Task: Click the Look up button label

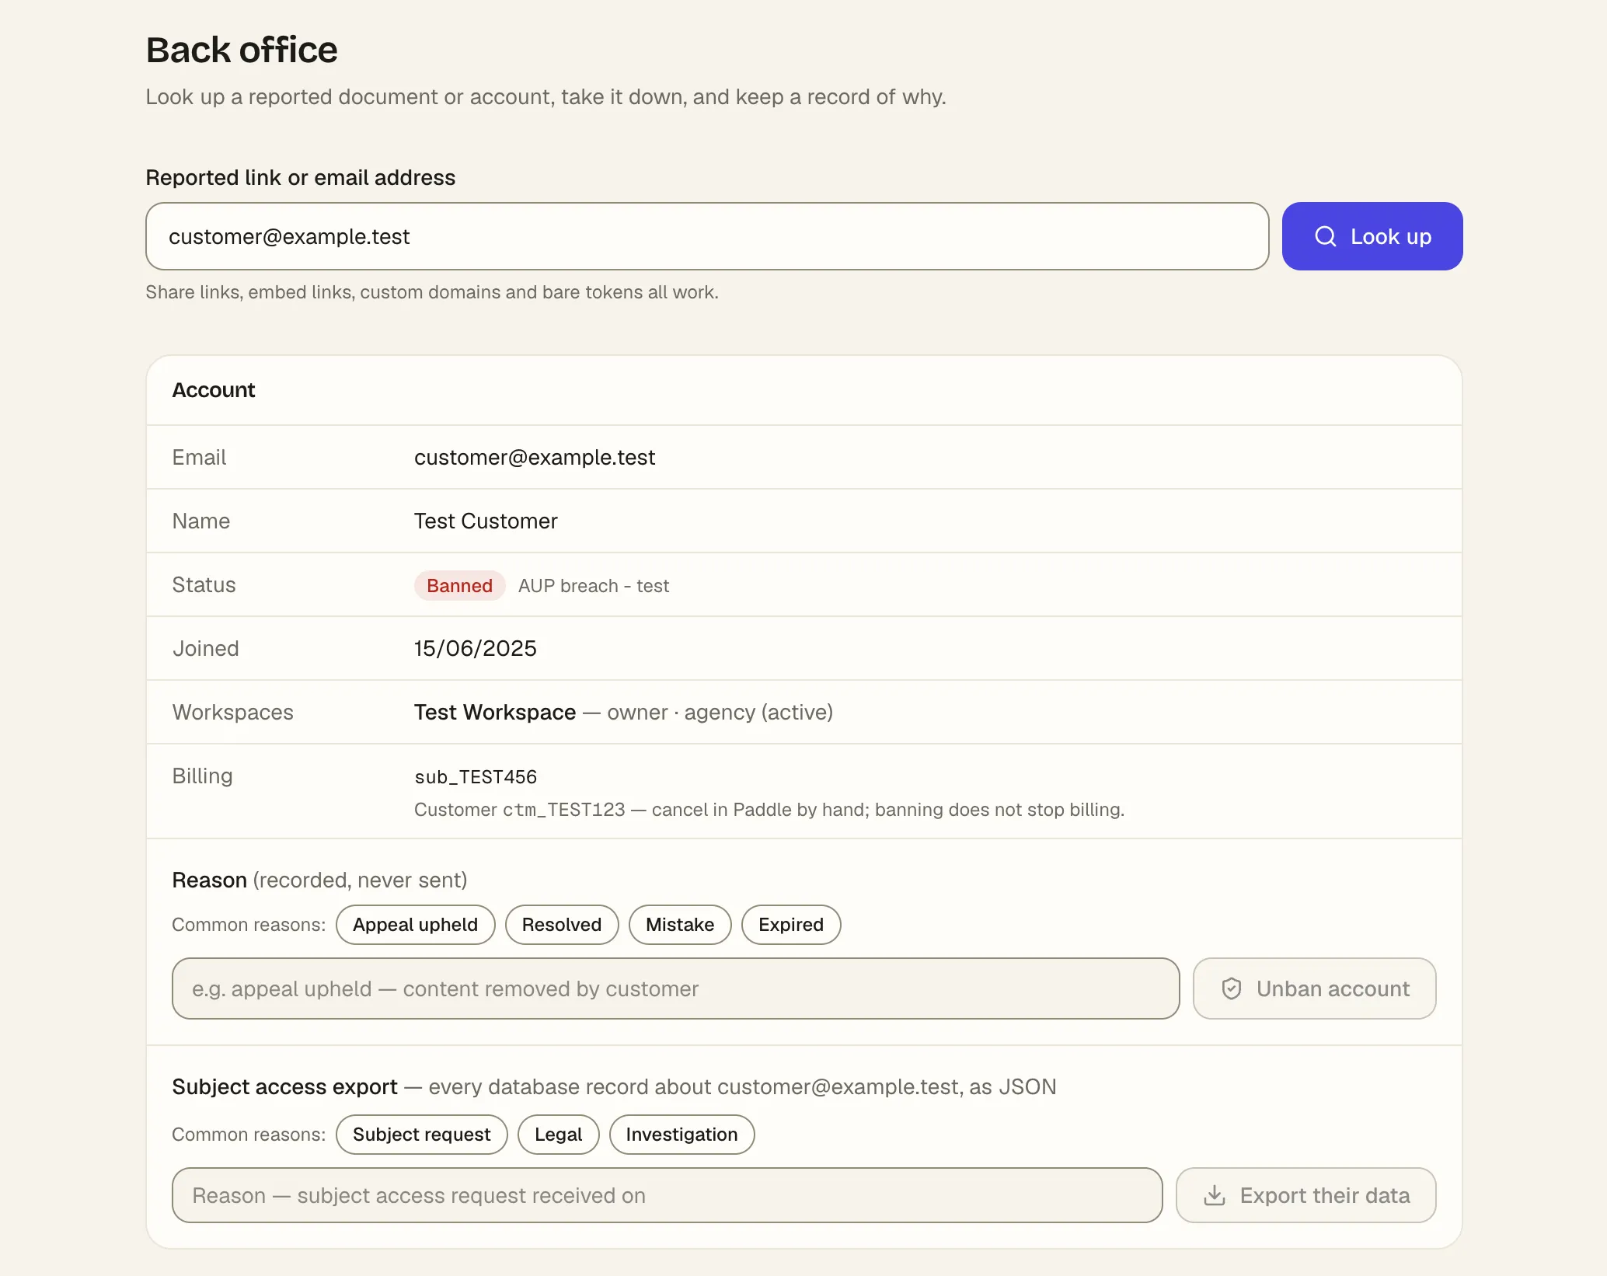Action: pos(1391,236)
